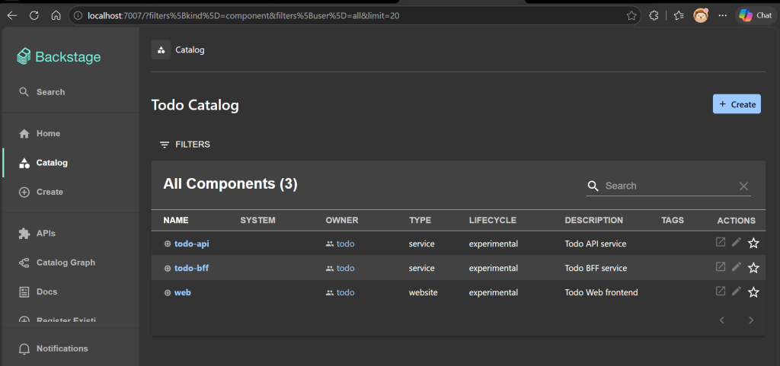Open Copilot Chat button
The width and height of the screenshot is (780, 366).
(755, 15)
